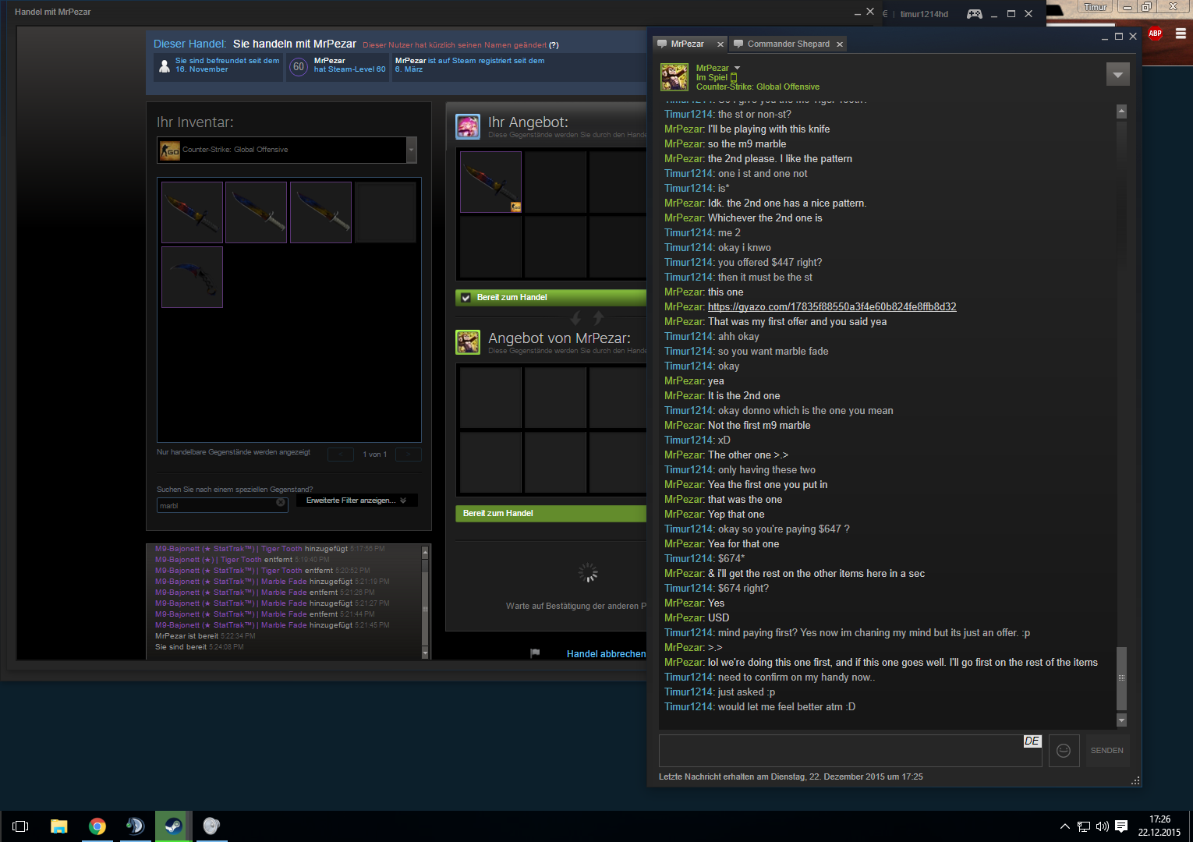Image resolution: width=1193 pixels, height=842 pixels.
Task: Select the MrPezar chat tab
Action: 687,44
